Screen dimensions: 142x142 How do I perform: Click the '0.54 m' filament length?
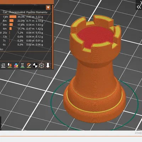[x=30, y=24]
